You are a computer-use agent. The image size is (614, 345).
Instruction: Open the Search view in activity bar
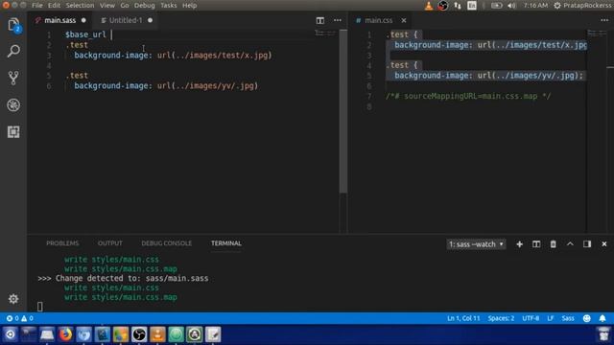click(x=13, y=51)
